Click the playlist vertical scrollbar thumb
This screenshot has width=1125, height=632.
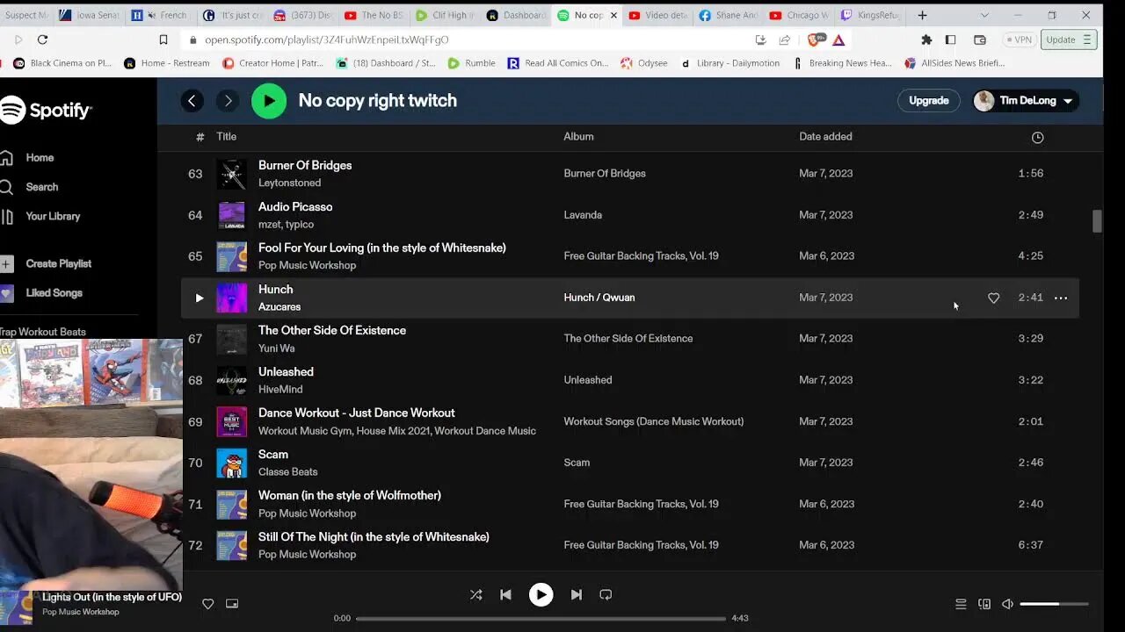pos(1097,221)
